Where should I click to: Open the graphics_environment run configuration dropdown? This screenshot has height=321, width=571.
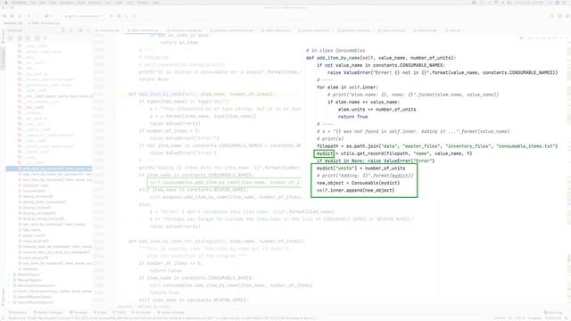coord(82,16)
